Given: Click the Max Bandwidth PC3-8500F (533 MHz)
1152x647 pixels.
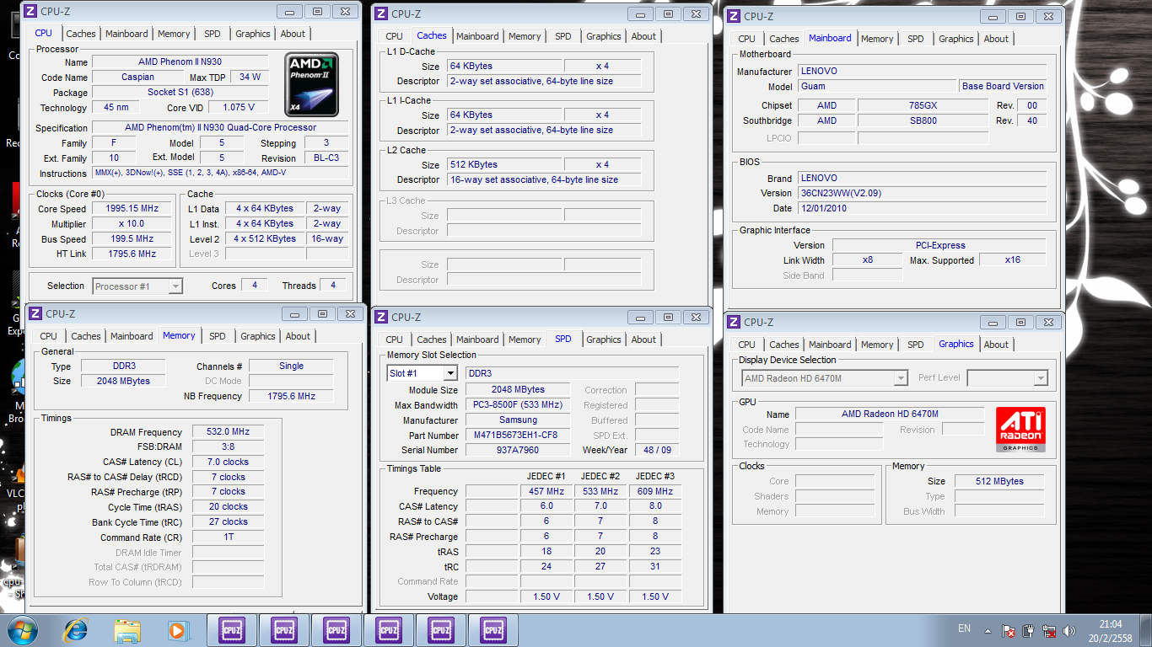Looking at the screenshot, I should pyautogui.click(x=518, y=405).
